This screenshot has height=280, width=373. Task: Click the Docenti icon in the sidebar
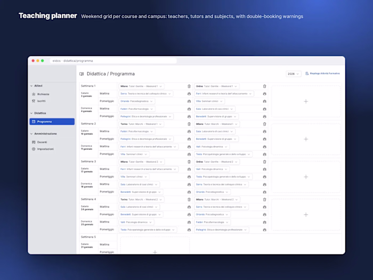tap(34, 142)
